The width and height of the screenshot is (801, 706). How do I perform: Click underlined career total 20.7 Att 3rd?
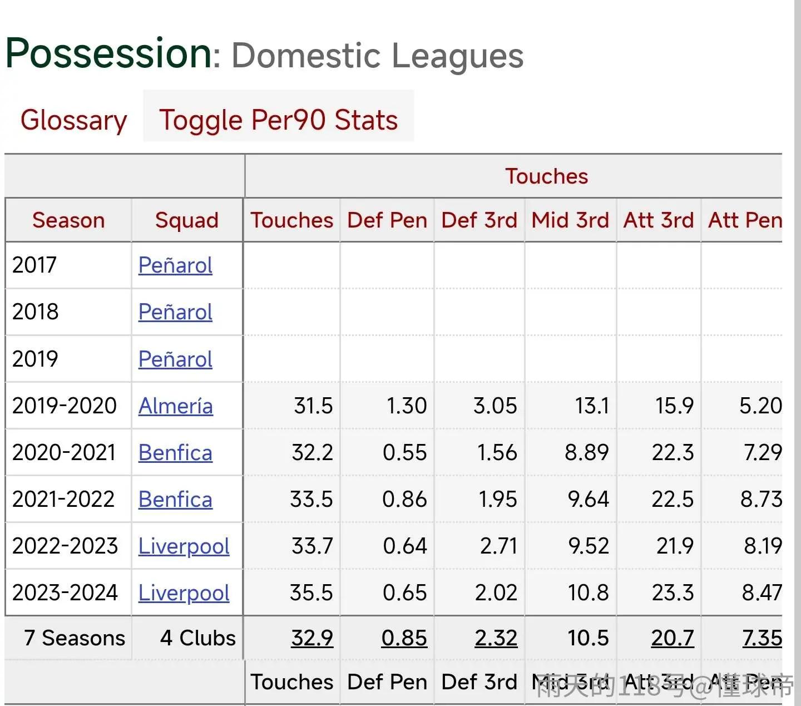pos(673,638)
